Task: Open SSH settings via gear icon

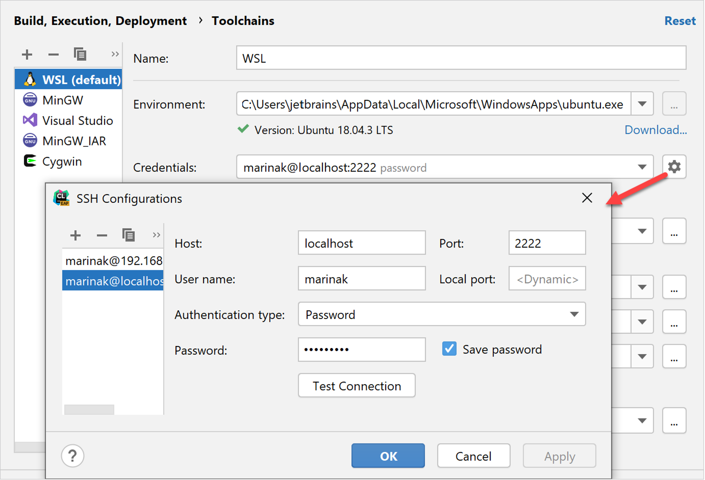Action: [674, 167]
